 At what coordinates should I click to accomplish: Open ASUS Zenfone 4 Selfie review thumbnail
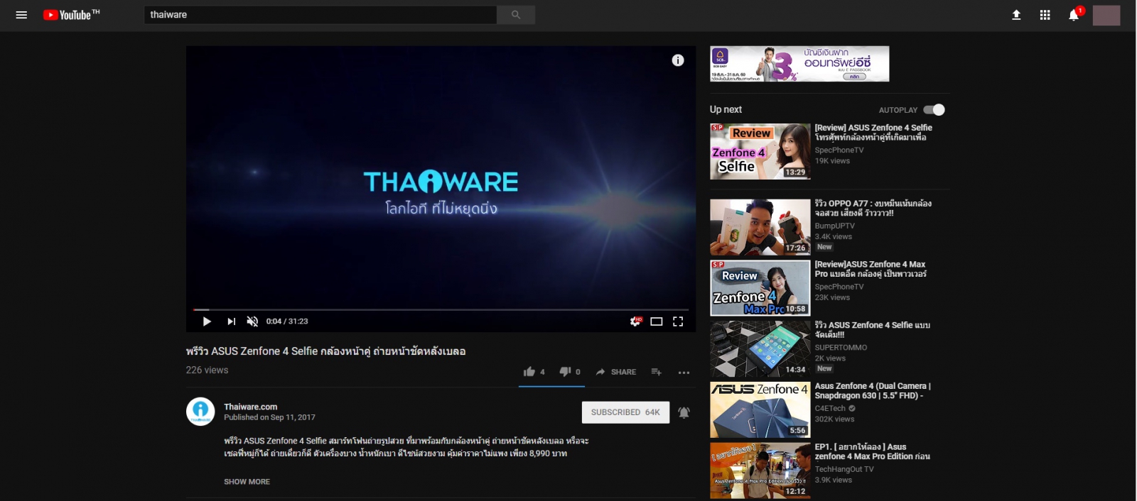coord(760,151)
